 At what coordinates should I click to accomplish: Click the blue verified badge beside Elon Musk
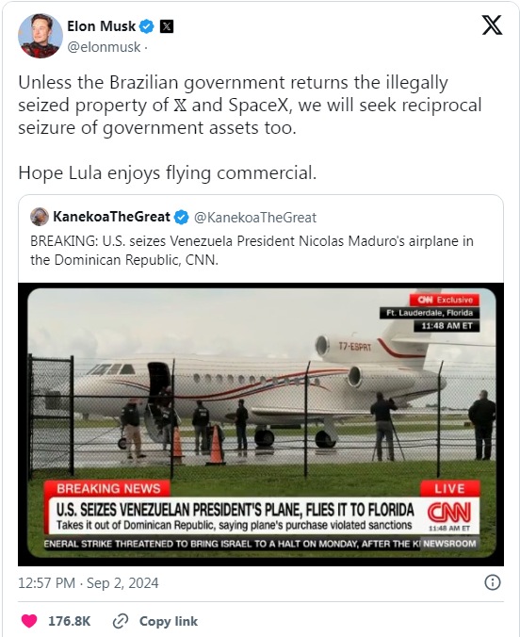tap(147, 26)
